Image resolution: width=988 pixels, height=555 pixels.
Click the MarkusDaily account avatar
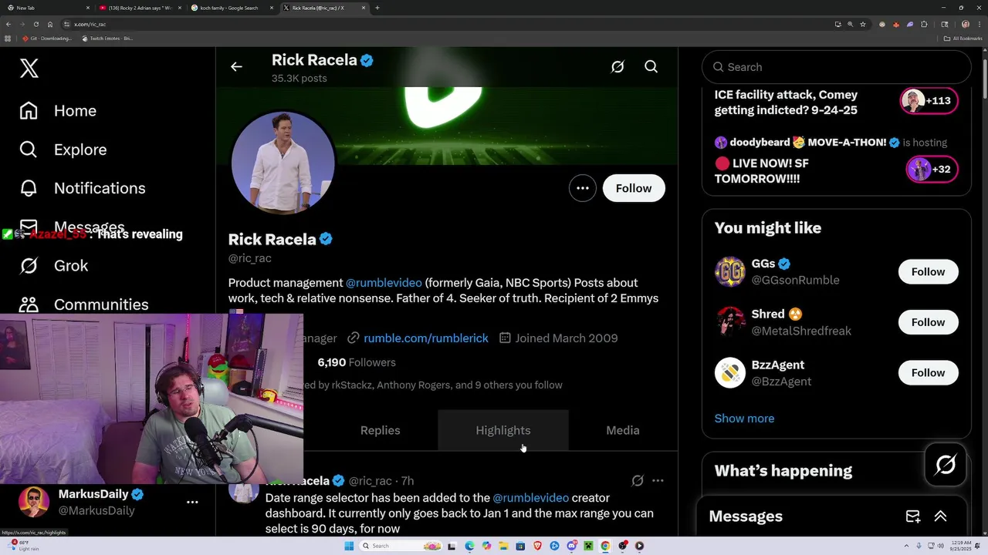[34, 503]
